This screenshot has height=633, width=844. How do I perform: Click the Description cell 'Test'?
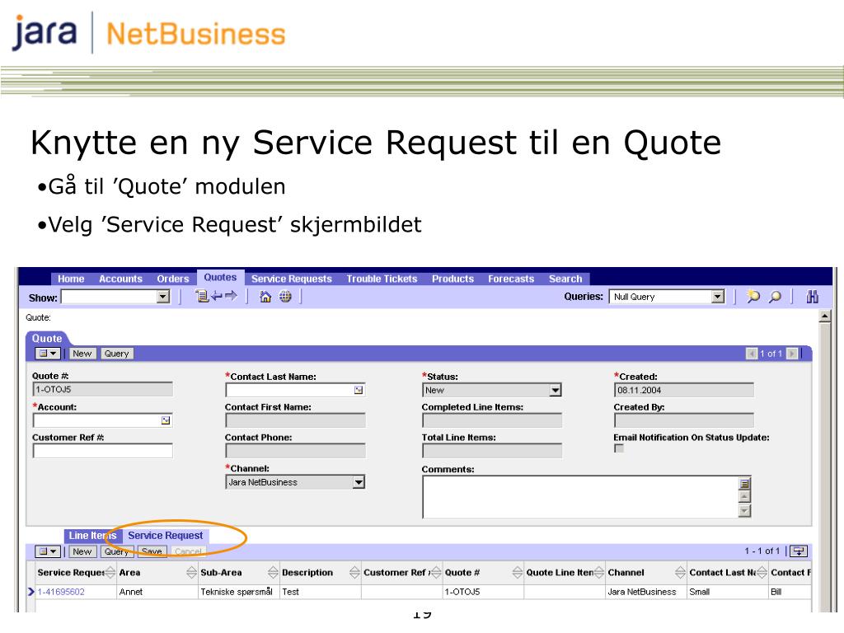tap(321, 592)
